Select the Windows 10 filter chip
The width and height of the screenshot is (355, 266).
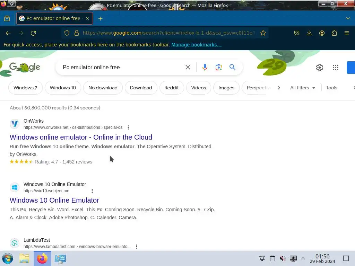pyautogui.click(x=63, y=88)
